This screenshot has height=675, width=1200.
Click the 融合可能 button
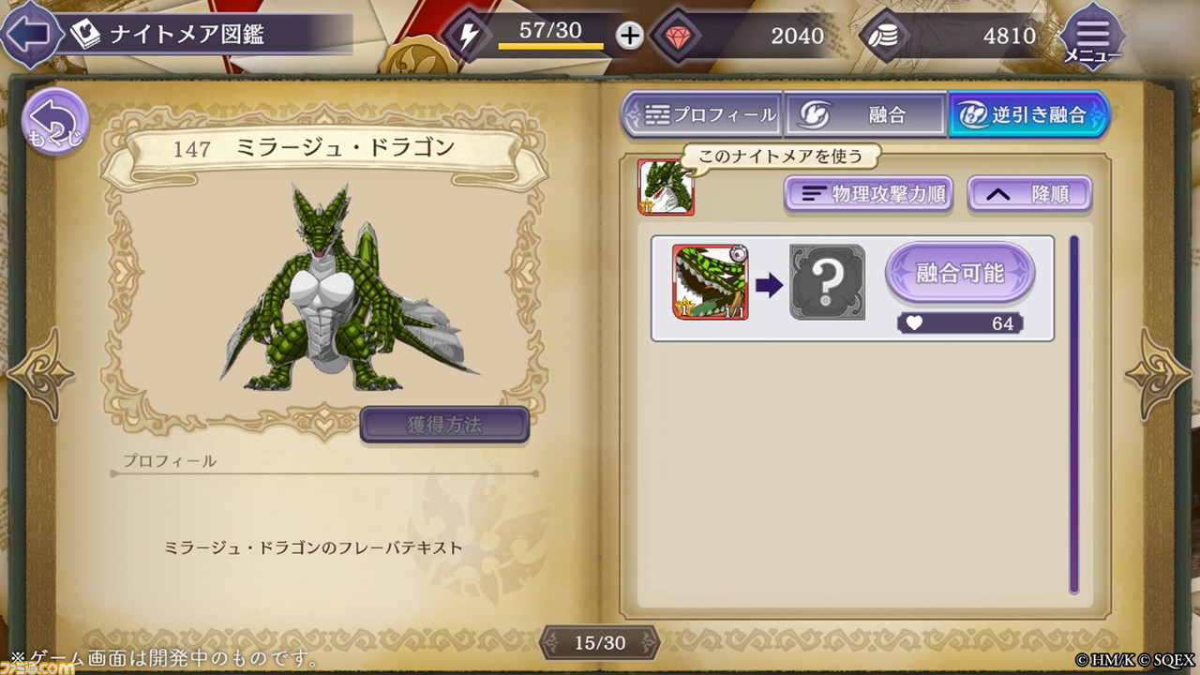960,273
